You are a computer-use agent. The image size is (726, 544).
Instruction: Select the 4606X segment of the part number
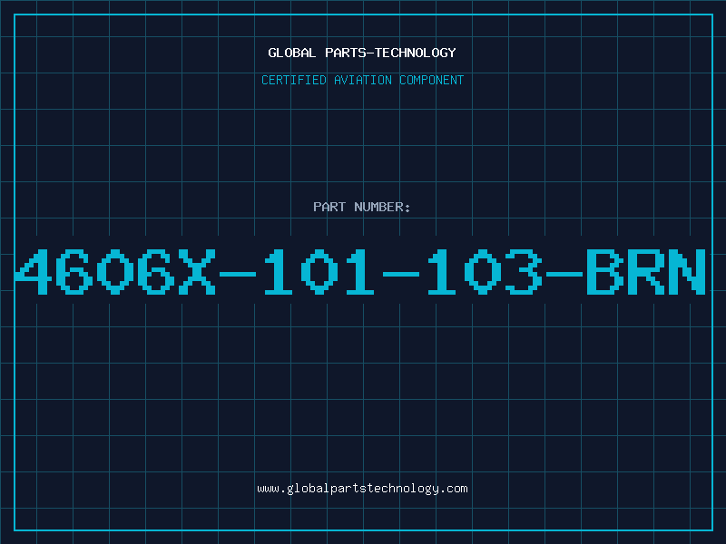[x=115, y=271]
